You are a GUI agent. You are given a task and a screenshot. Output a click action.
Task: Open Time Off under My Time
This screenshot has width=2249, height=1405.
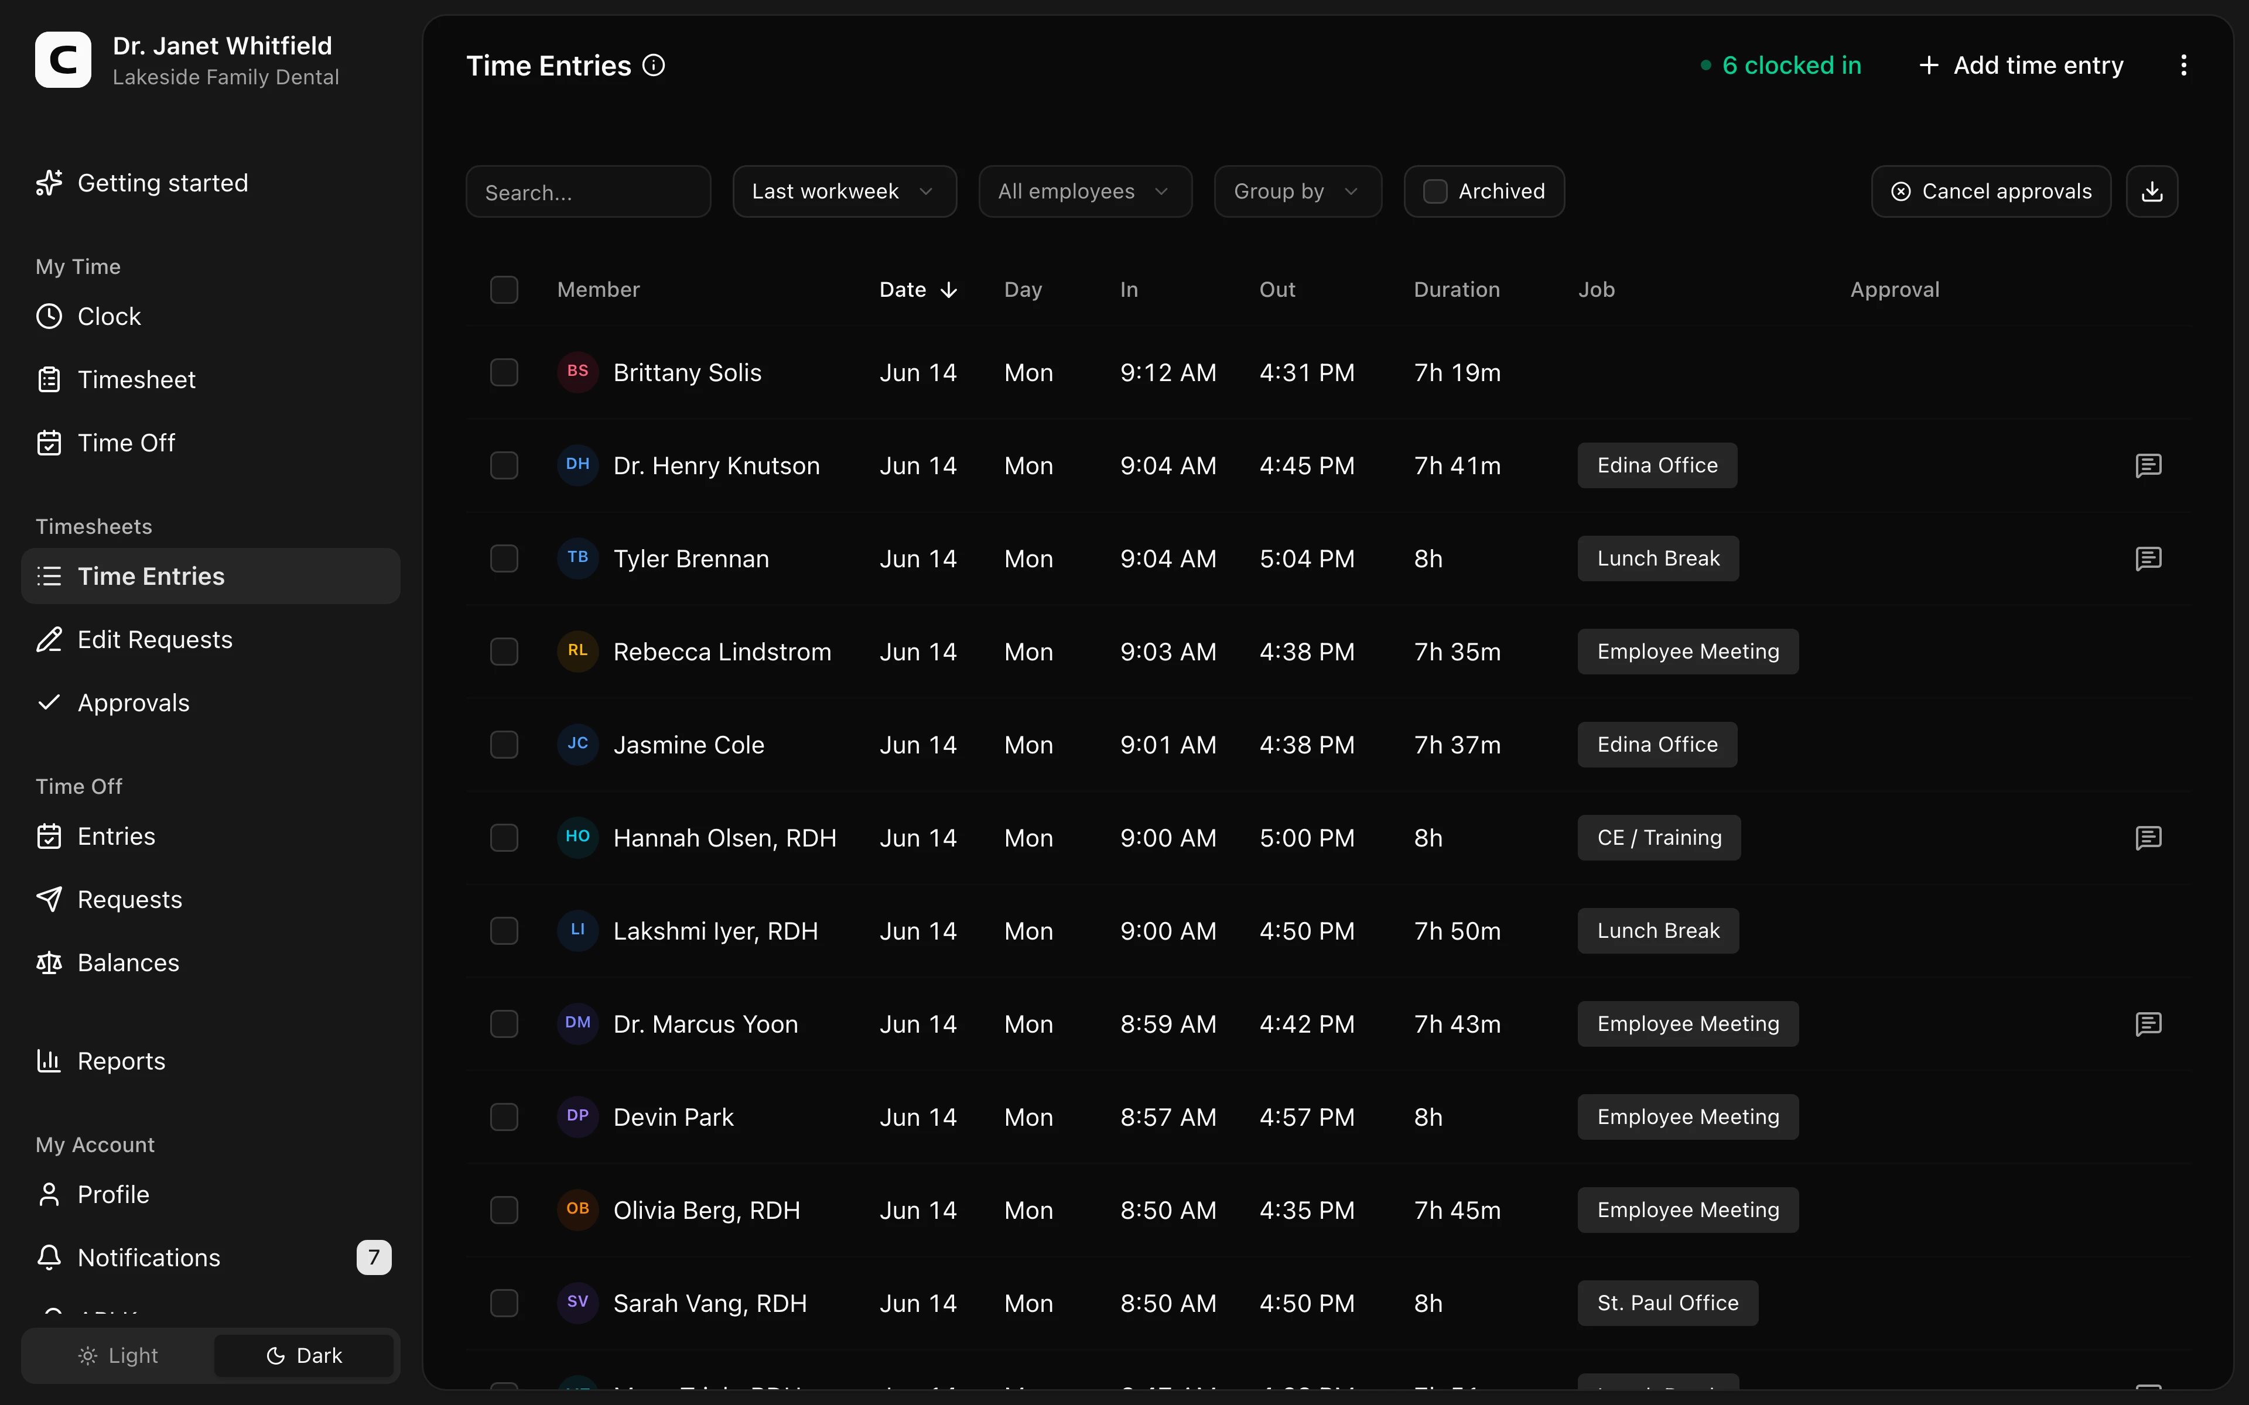210,443
